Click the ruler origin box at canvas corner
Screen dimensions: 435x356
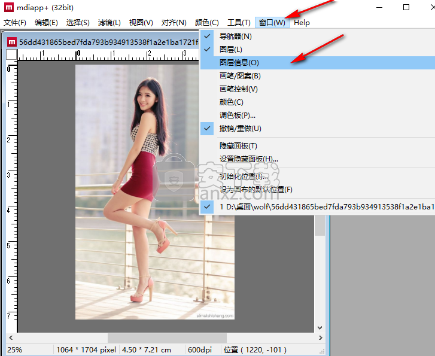tap(11, 55)
